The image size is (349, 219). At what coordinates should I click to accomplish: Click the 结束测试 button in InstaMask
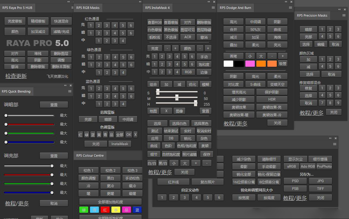coord(171,131)
